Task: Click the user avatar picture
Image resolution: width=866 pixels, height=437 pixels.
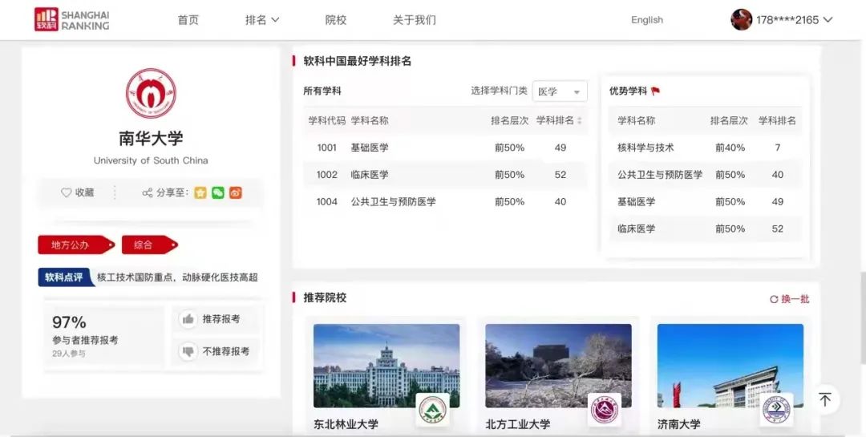Action: [741, 20]
